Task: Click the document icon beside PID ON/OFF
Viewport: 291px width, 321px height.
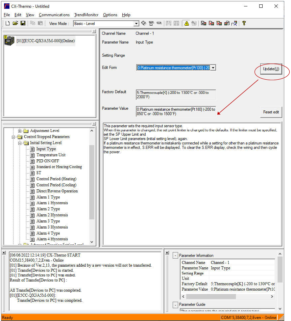Action: point(32,161)
